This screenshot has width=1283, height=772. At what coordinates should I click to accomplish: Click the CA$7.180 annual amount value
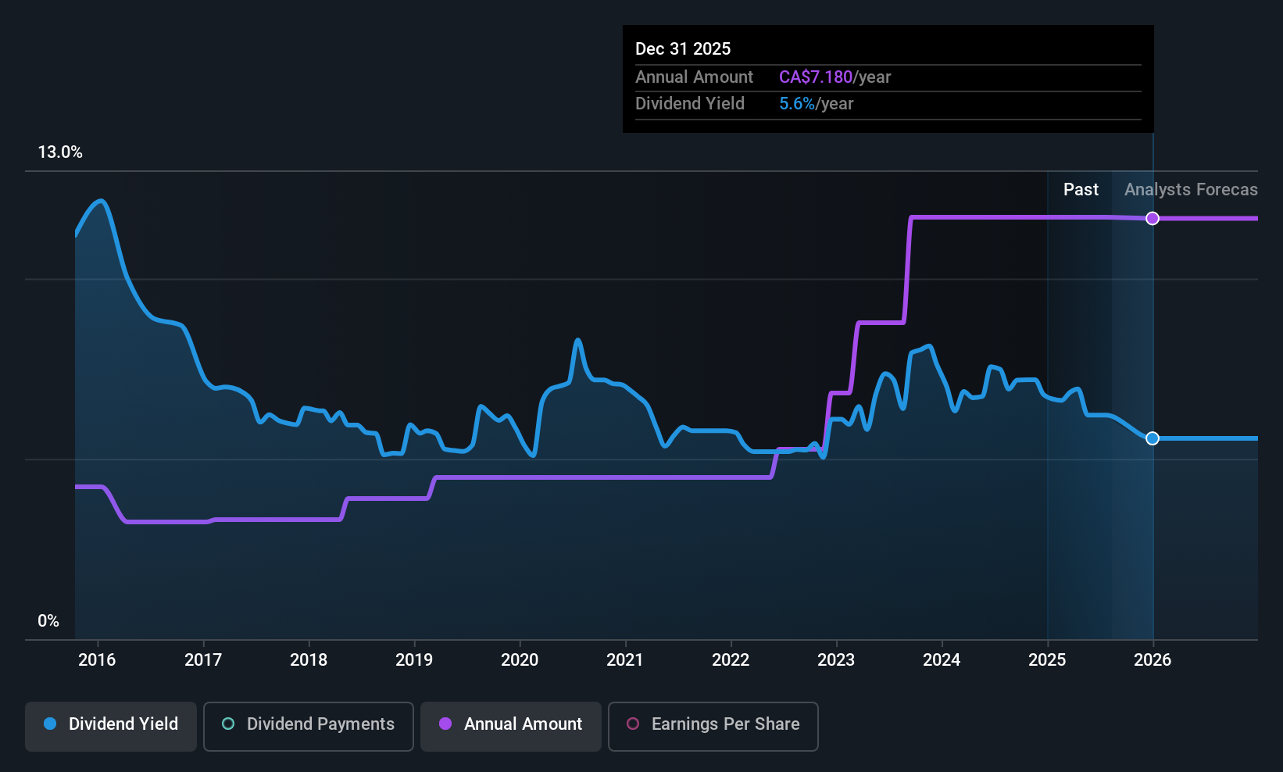click(x=816, y=77)
